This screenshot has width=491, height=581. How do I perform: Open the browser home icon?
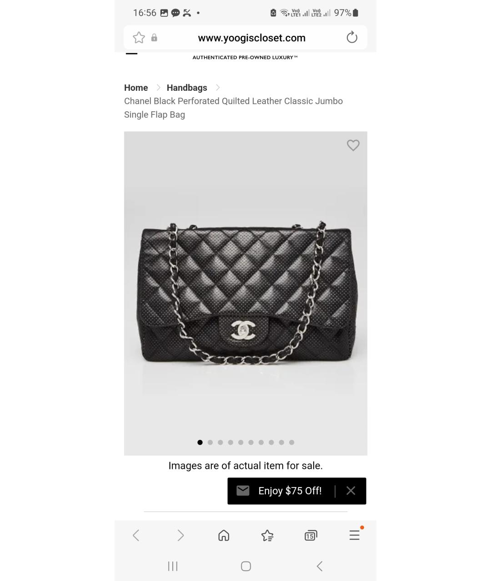[x=224, y=536]
